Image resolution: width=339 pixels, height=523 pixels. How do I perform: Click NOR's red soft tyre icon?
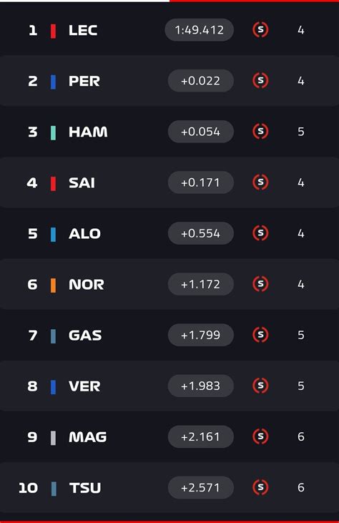260,284
